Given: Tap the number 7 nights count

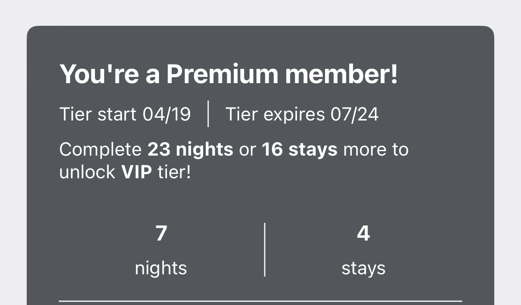Looking at the screenshot, I should click(x=161, y=233).
